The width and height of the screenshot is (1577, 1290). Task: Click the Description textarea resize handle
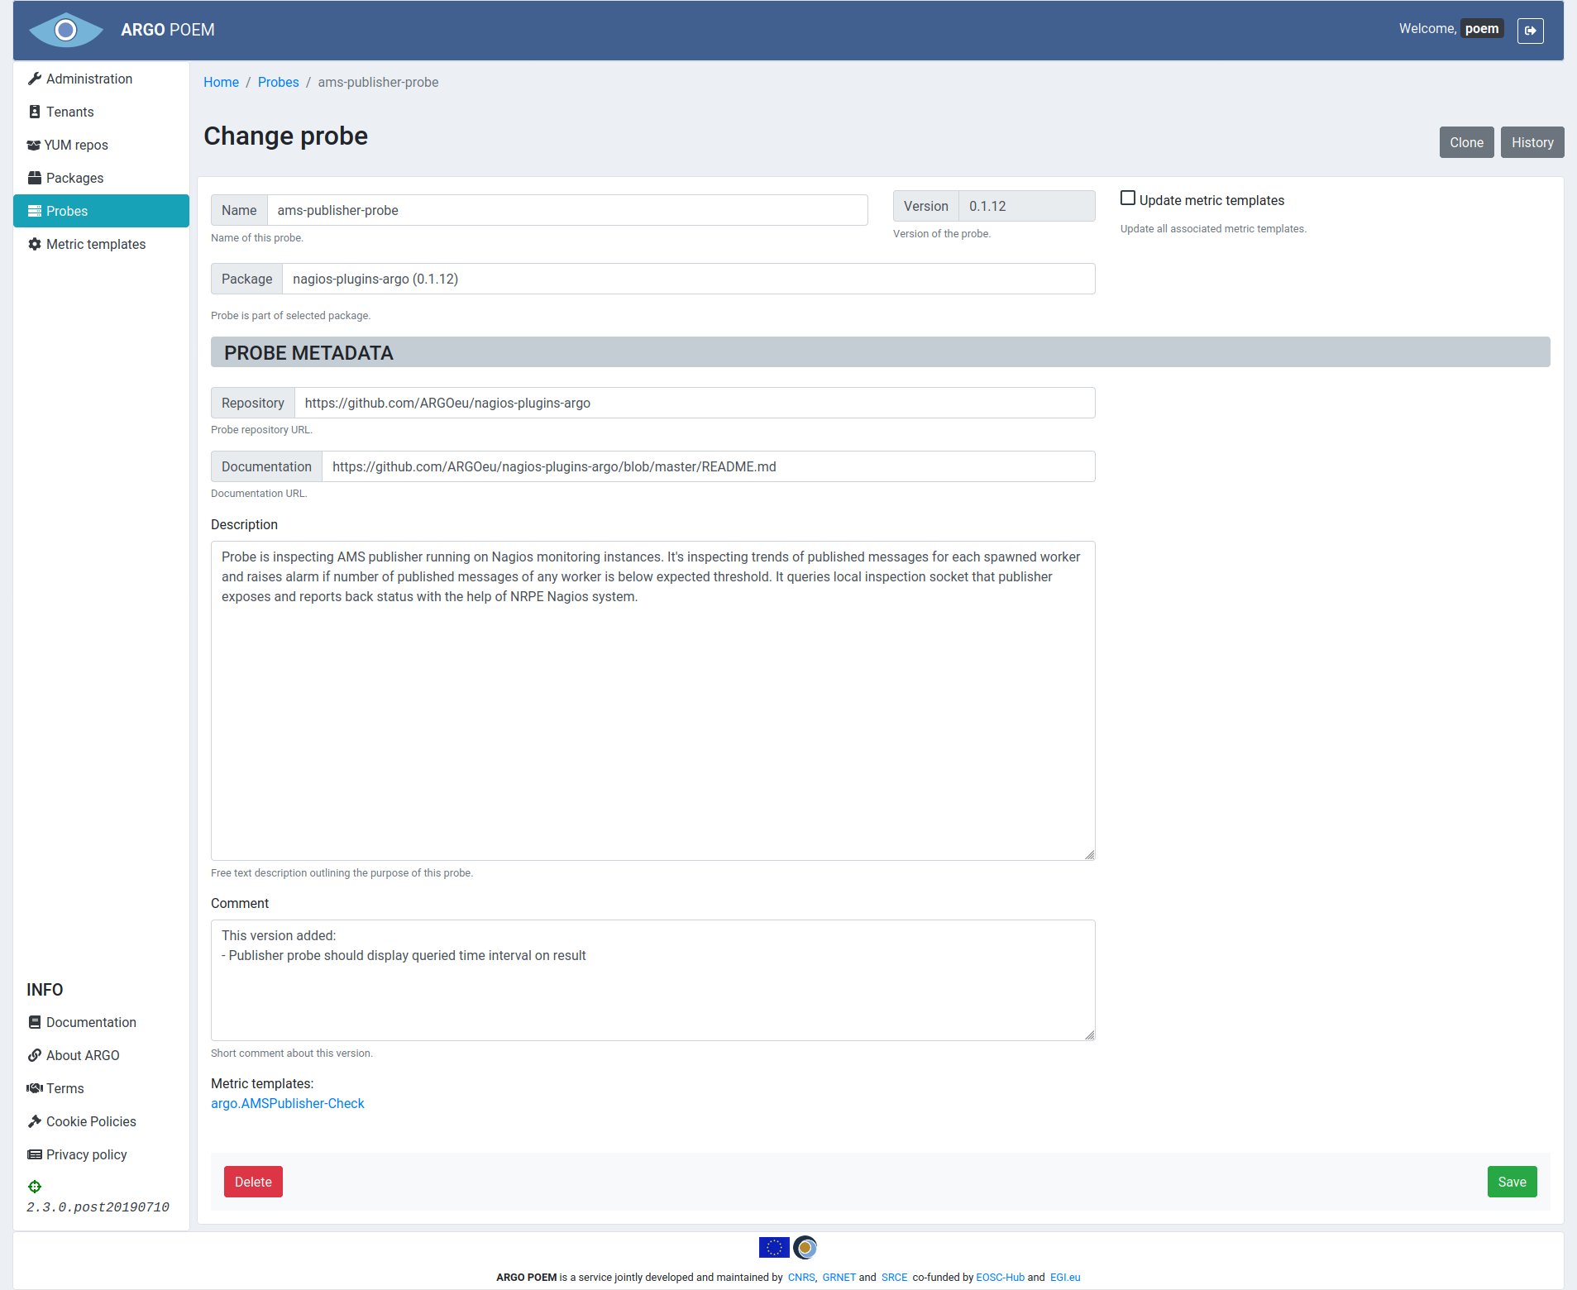(x=1089, y=854)
